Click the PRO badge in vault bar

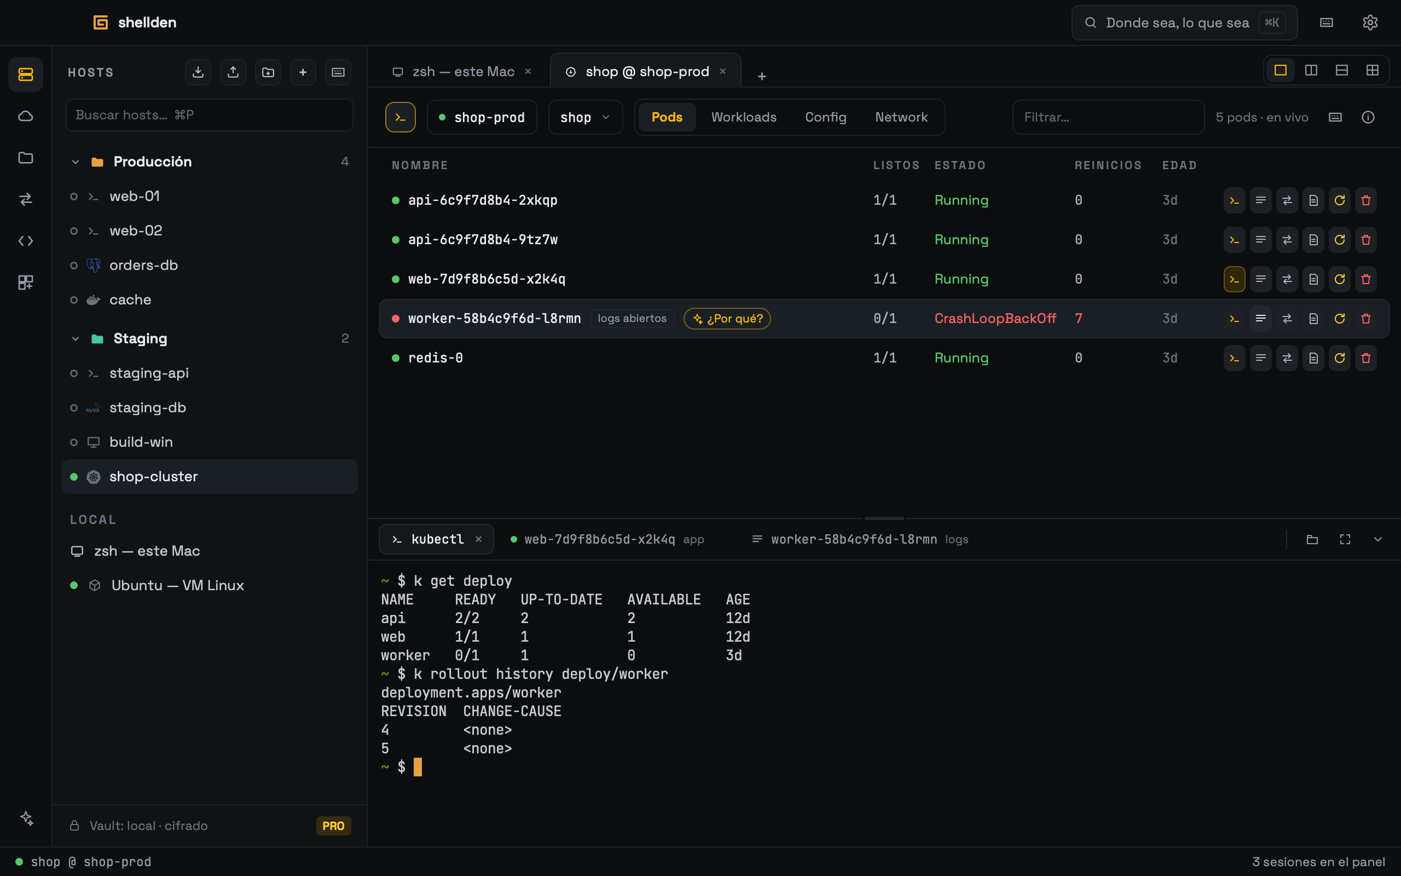click(333, 826)
